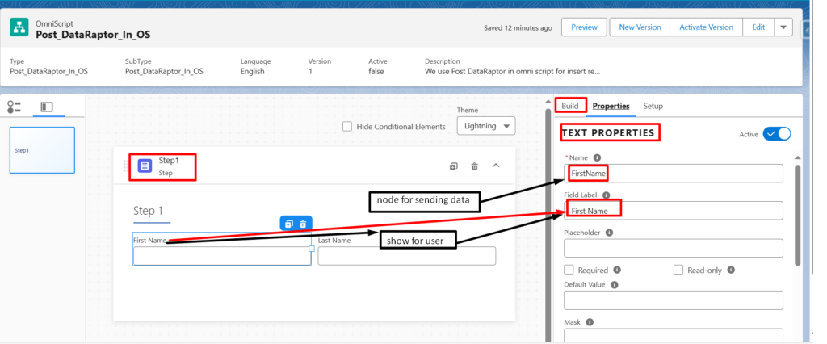The height and width of the screenshot is (344, 827).
Task: Click the Step1 block icon
Action: [145, 166]
